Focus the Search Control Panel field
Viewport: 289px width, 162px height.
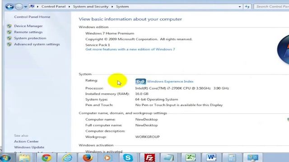(271, 7)
